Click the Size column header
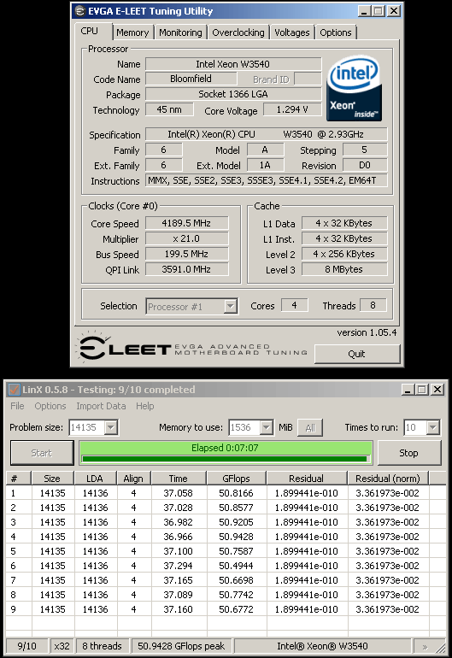452x658 pixels. (x=52, y=479)
